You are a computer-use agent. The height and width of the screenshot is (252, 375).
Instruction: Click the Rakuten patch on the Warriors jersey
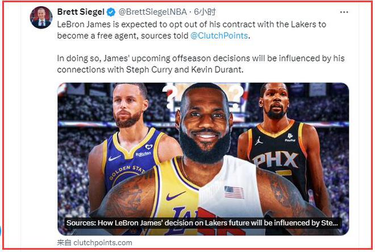tap(143, 154)
